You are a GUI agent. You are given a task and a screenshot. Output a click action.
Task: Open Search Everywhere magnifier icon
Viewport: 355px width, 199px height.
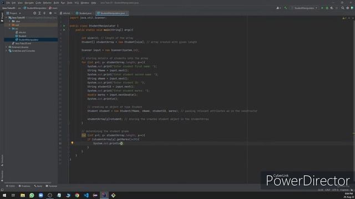(343, 8)
